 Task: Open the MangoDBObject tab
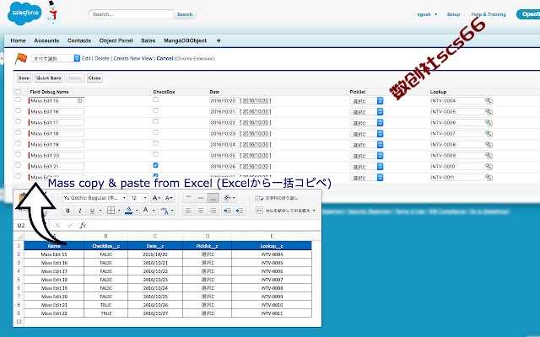point(185,40)
